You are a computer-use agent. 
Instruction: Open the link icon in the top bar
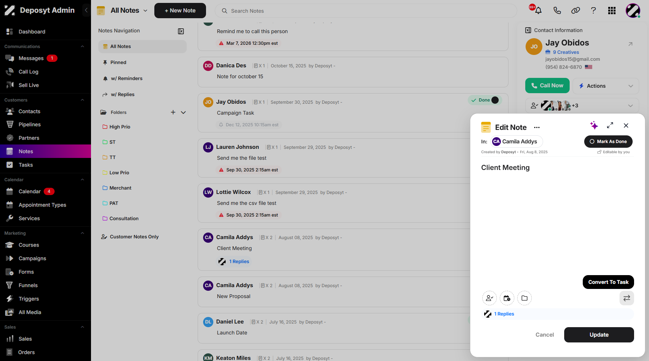(x=575, y=11)
